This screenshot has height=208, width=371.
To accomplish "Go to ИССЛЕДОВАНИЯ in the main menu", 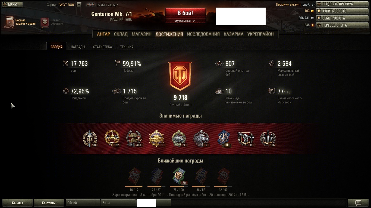I will [x=203, y=34].
